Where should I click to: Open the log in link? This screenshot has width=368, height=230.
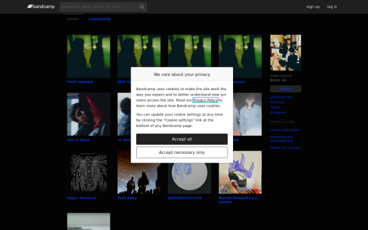tap(332, 7)
